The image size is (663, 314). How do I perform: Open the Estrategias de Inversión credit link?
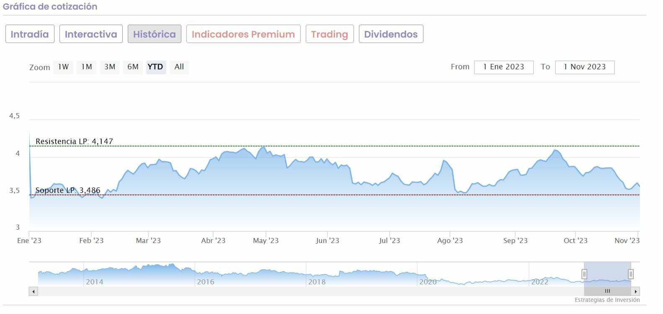[607, 300]
